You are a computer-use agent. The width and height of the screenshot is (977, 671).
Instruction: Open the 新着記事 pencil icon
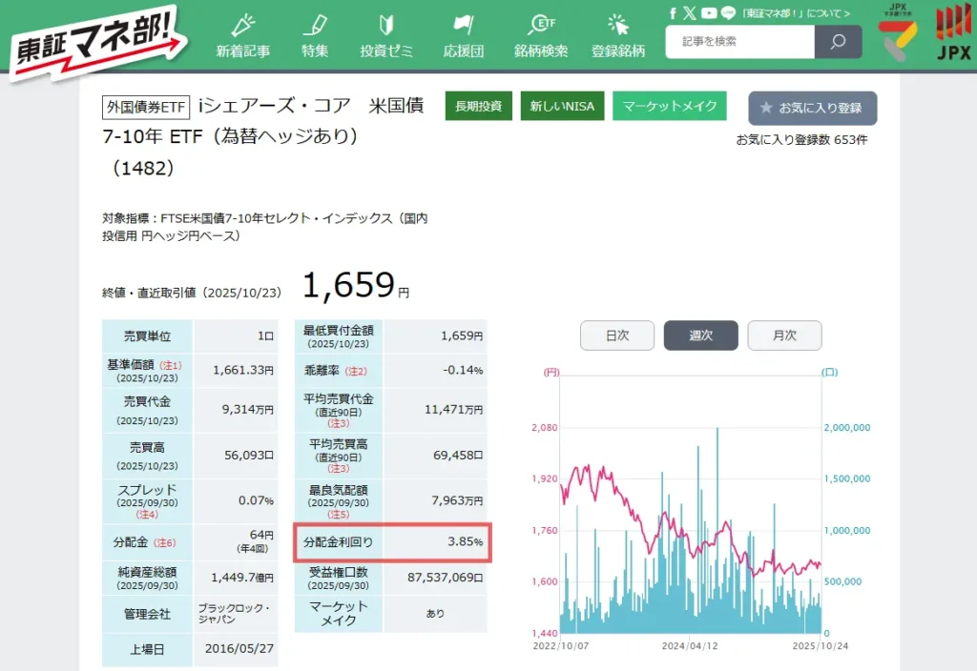pos(243,28)
